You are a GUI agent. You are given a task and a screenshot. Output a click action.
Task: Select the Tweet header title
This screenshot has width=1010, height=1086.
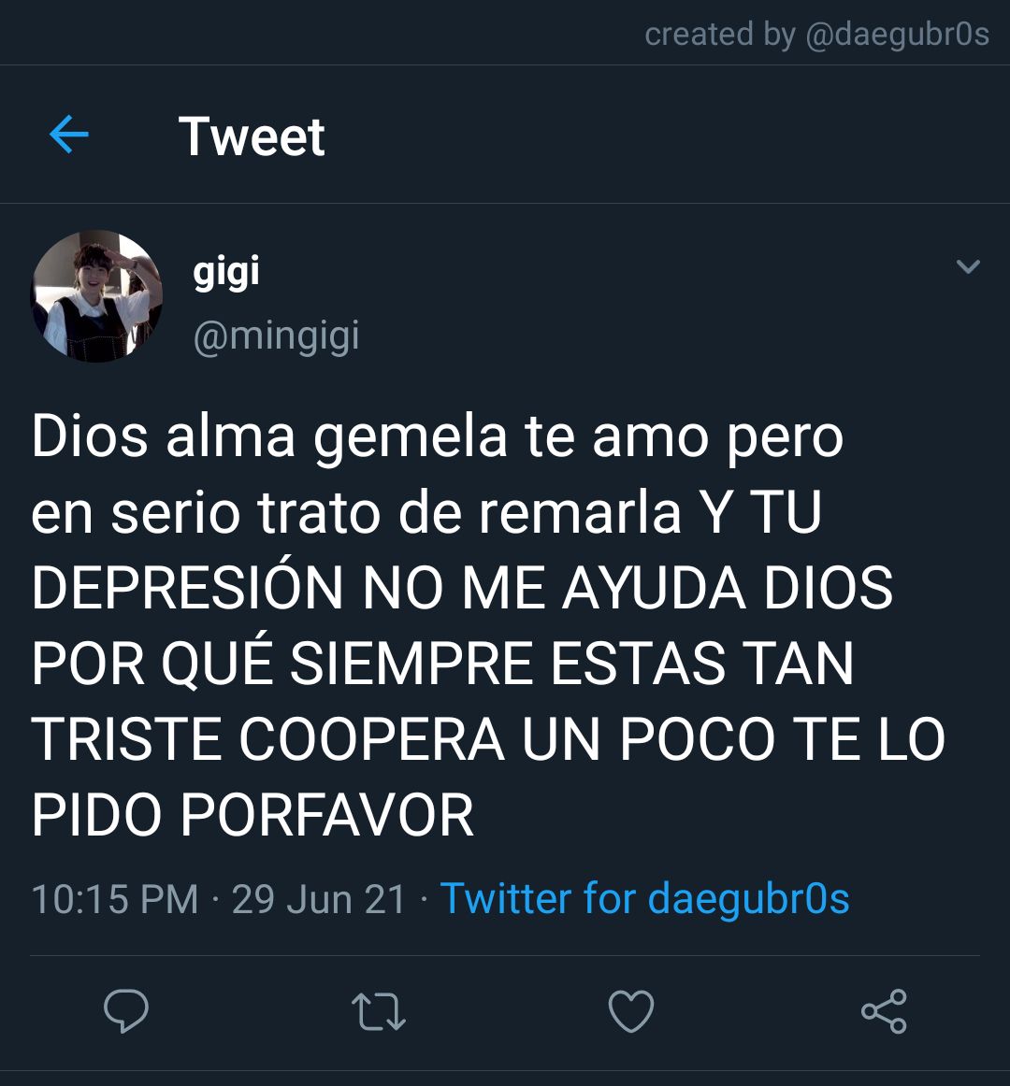(x=252, y=136)
